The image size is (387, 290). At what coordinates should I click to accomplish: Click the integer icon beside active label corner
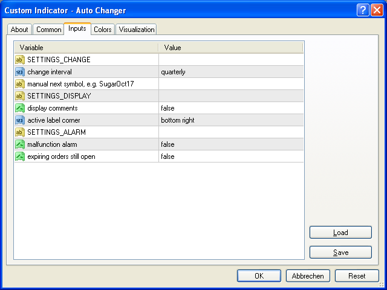coord(19,120)
